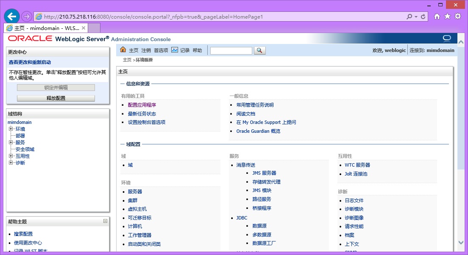Collapse the 帮助主题 panel
The width and height of the screenshot is (468, 255).
tap(106, 221)
